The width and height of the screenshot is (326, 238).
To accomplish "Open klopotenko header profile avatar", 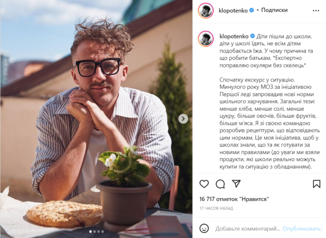I will pos(206,11).
